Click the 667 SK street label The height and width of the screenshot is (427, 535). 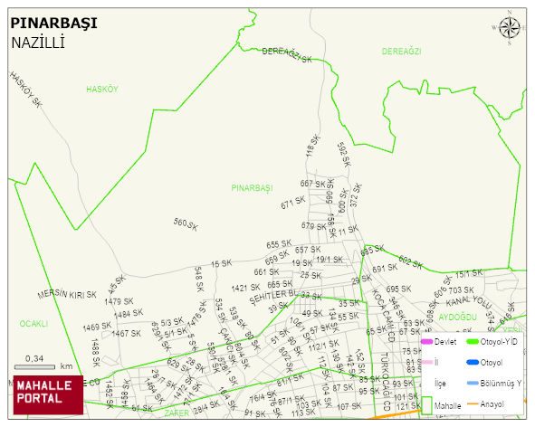313,184
